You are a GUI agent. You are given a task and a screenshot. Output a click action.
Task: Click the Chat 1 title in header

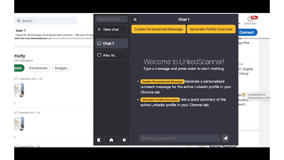[x=184, y=19]
